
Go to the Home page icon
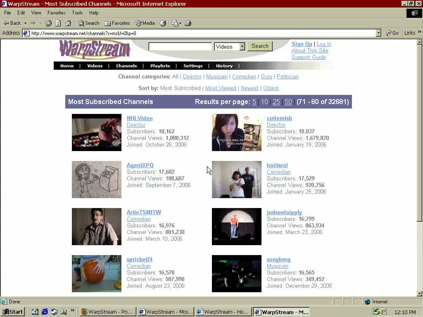click(68, 23)
